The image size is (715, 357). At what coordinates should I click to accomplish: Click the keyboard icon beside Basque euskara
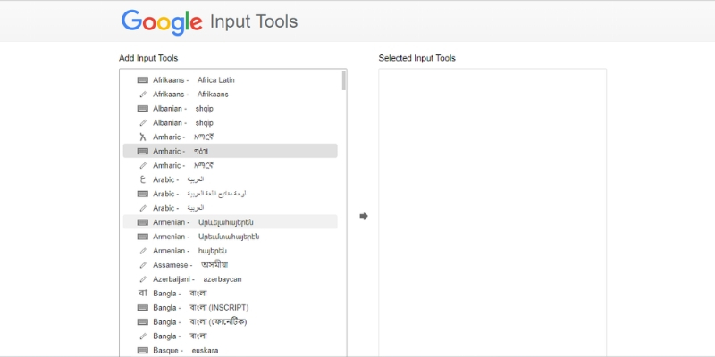point(143,350)
